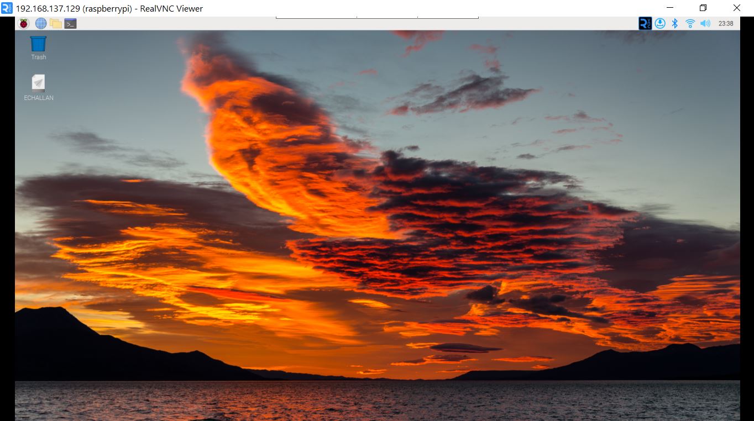The image size is (754, 421).
Task: Select the Trash desktop icon
Action: tap(38, 48)
